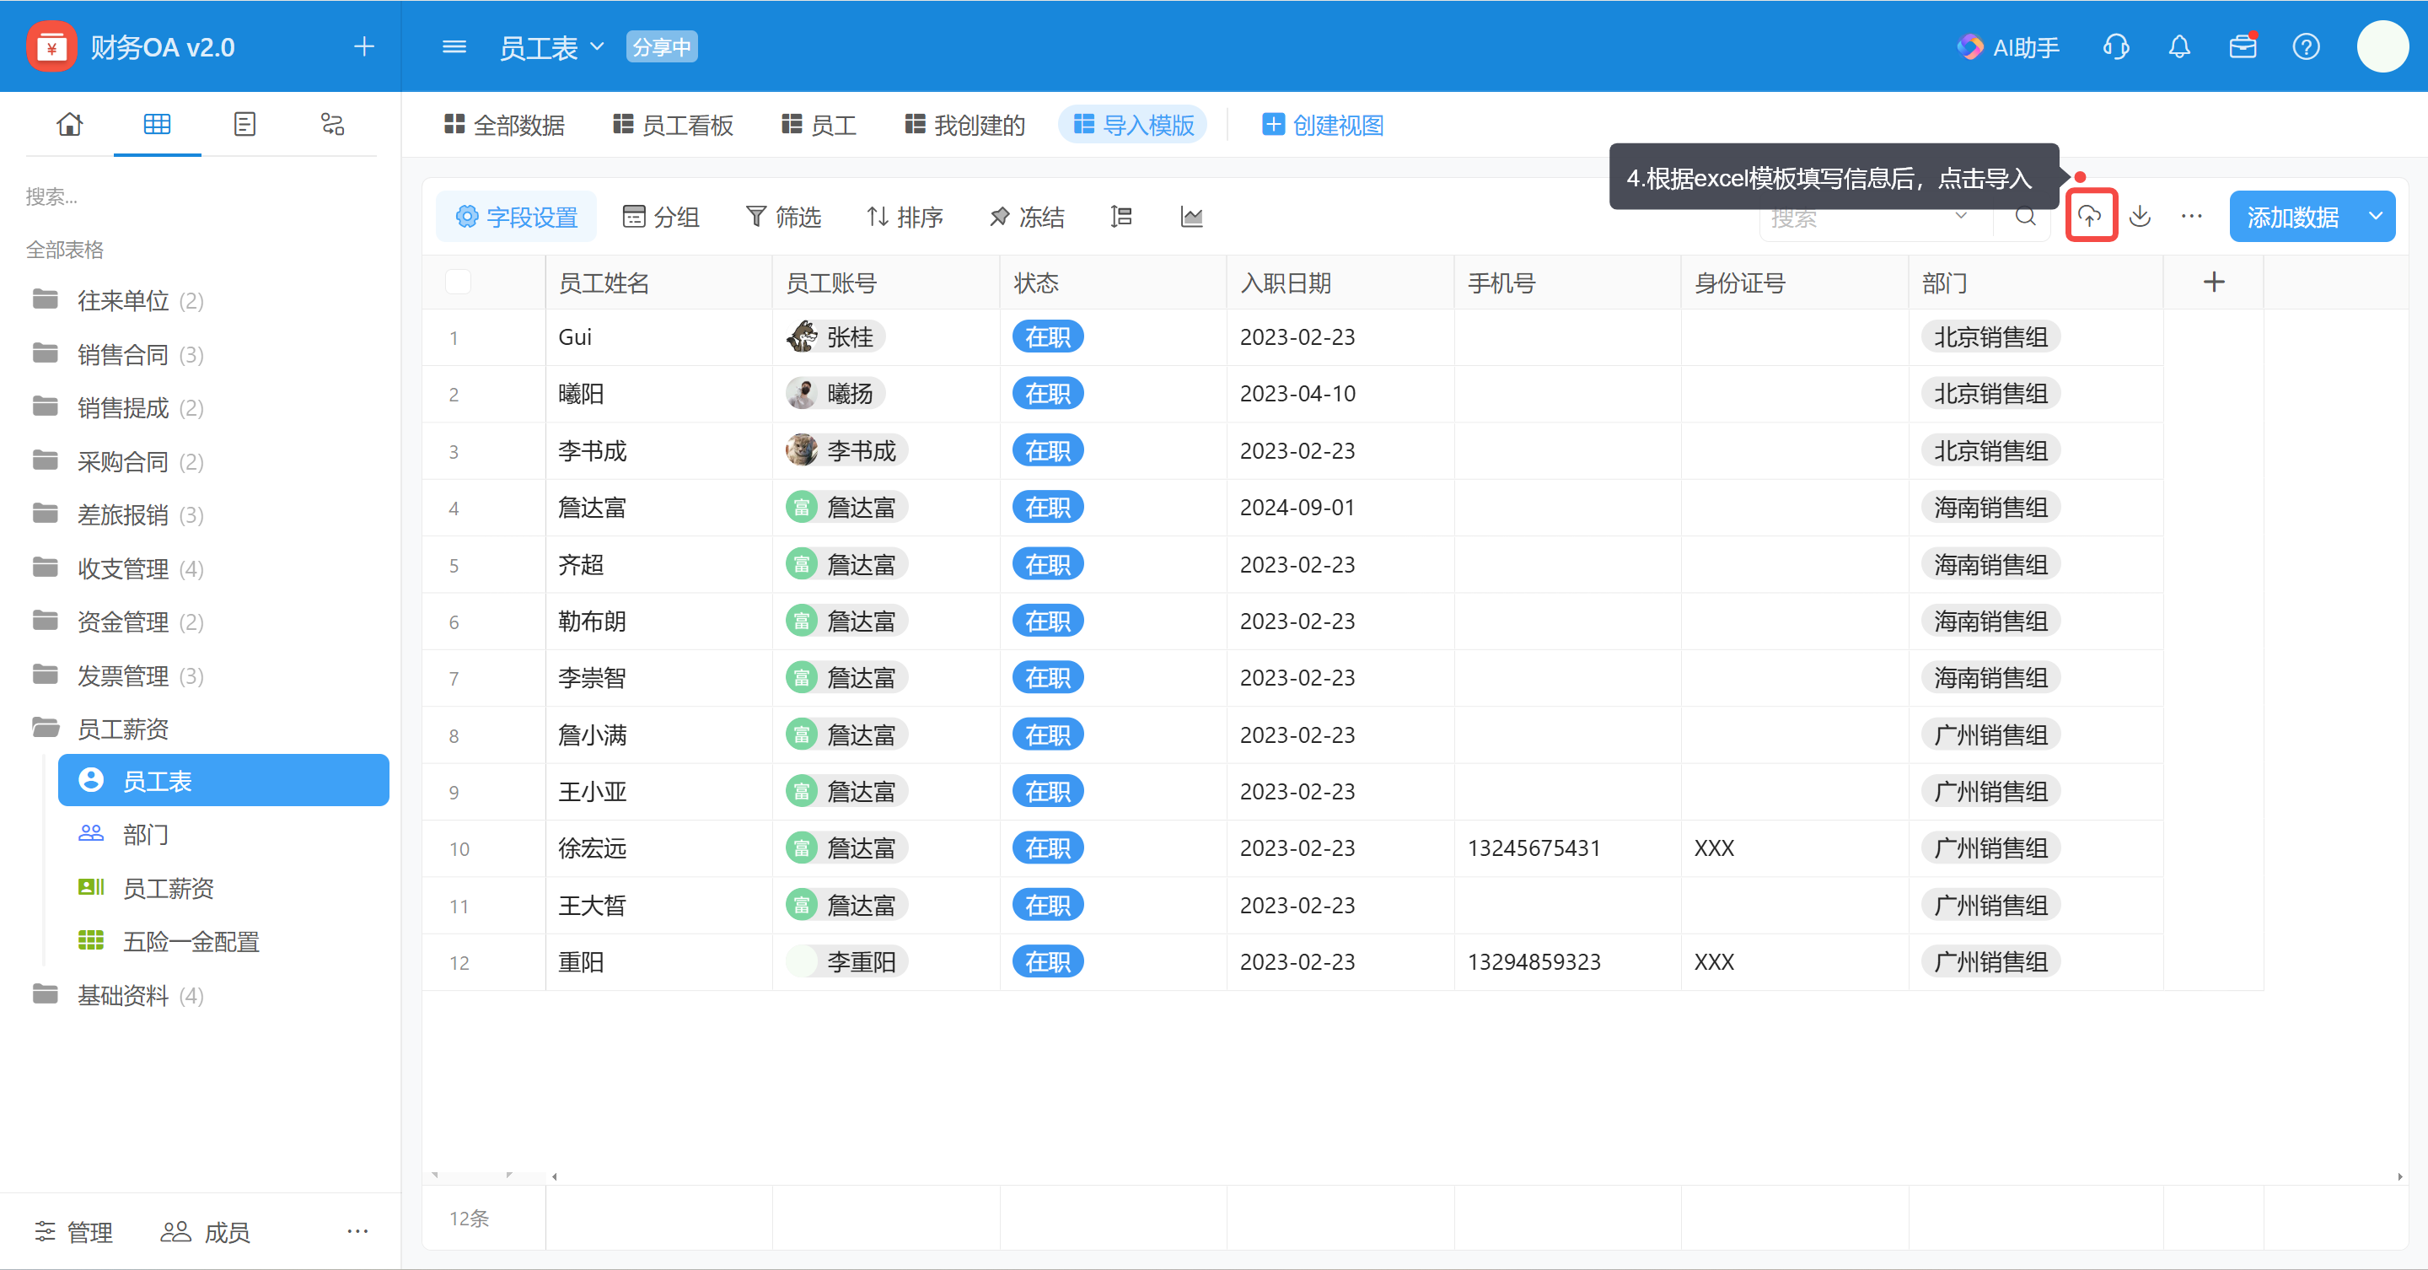The width and height of the screenshot is (2428, 1270).
Task: Click the row height toolbar icon
Action: (1120, 217)
